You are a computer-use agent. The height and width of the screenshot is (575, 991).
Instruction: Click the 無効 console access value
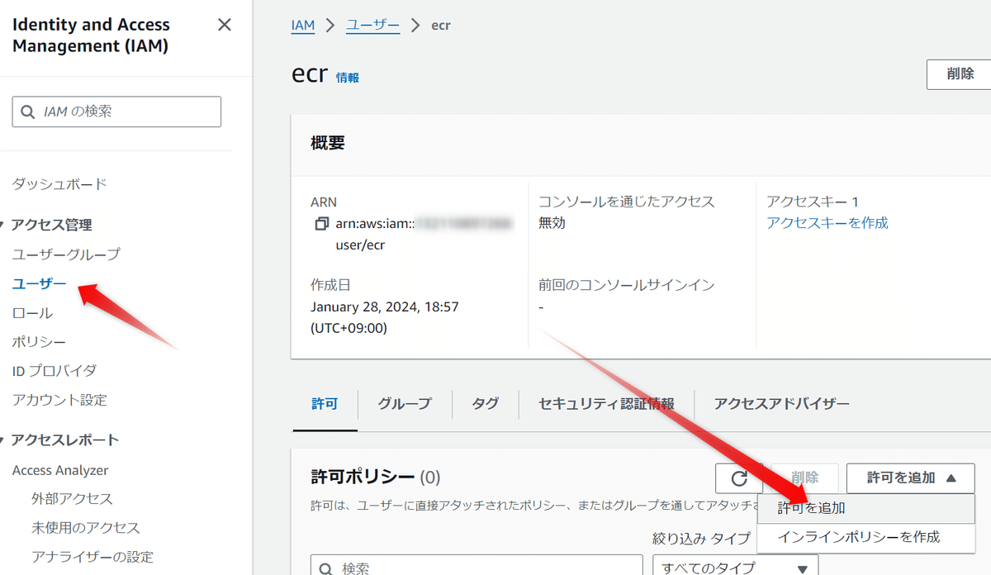(x=552, y=223)
